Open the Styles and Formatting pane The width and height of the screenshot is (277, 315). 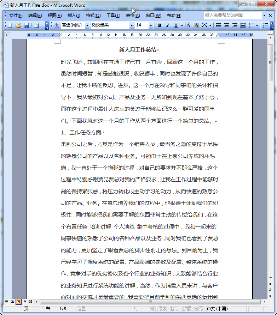[56, 25]
